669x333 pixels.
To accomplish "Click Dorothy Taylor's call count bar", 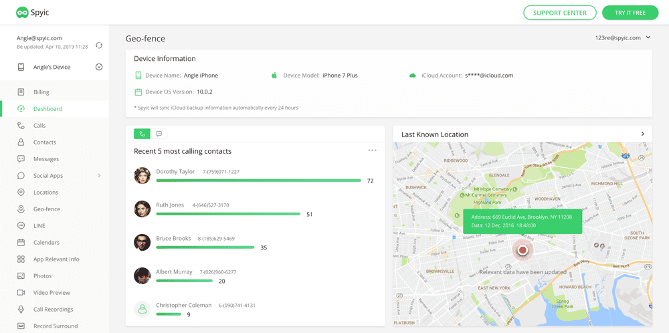I will coord(258,181).
